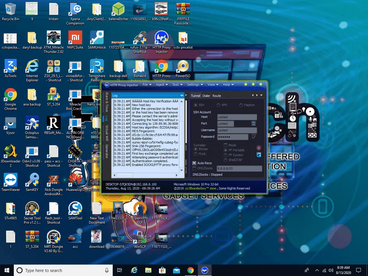This screenshot has height=276, width=368.
Task: Select the PowerISO desktop icon
Action: point(183,69)
